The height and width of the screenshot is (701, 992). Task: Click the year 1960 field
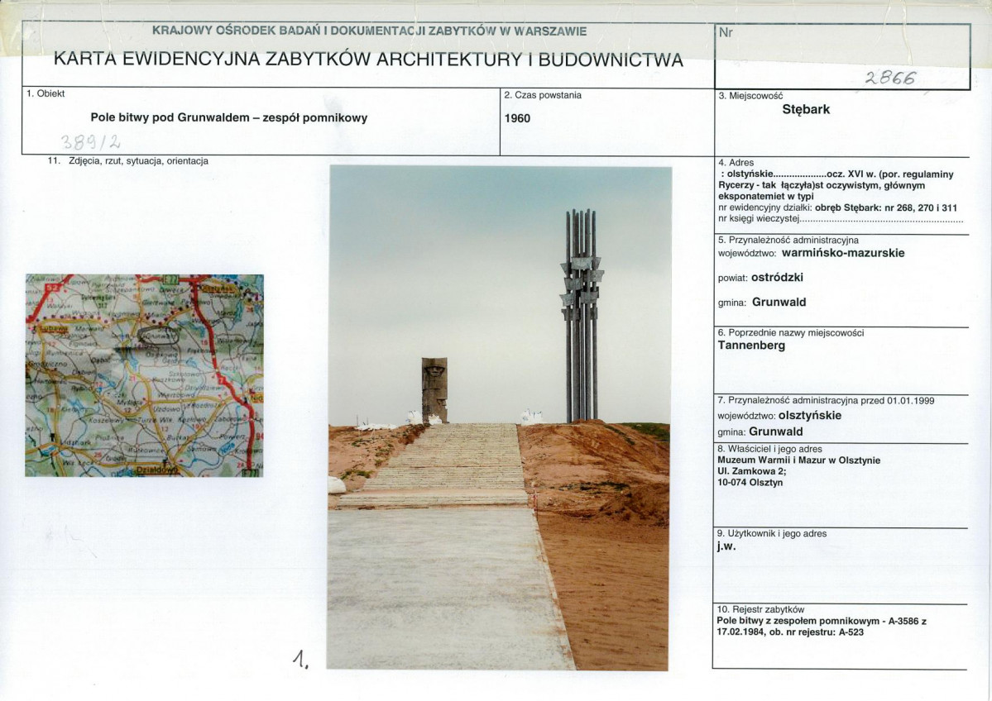(517, 118)
